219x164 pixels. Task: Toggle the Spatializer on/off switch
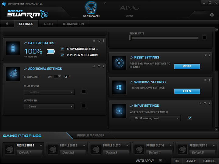pyautogui.click(x=58, y=77)
